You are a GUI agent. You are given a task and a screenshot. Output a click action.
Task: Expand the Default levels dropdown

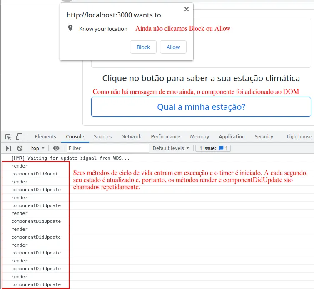[x=171, y=148]
